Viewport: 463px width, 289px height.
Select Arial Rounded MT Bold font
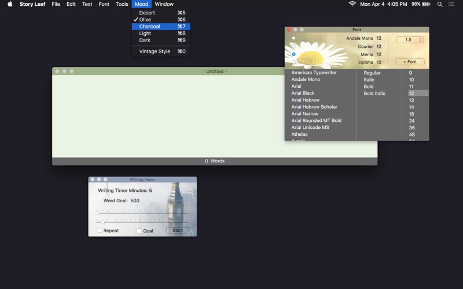pyautogui.click(x=316, y=120)
